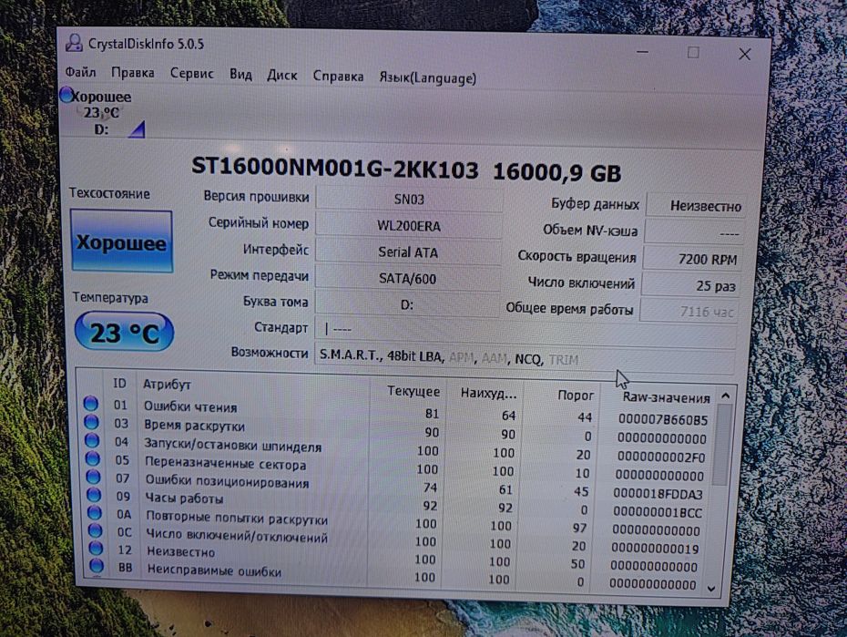Click the status ball for attribute 0A
Screen dimensions: 847x637
click(94, 512)
